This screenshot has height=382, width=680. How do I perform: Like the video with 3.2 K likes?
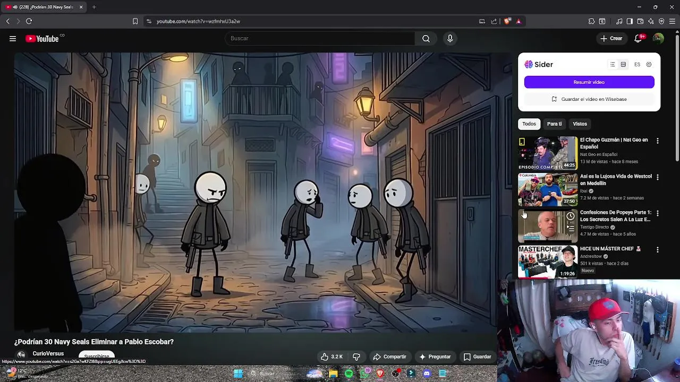point(331,357)
